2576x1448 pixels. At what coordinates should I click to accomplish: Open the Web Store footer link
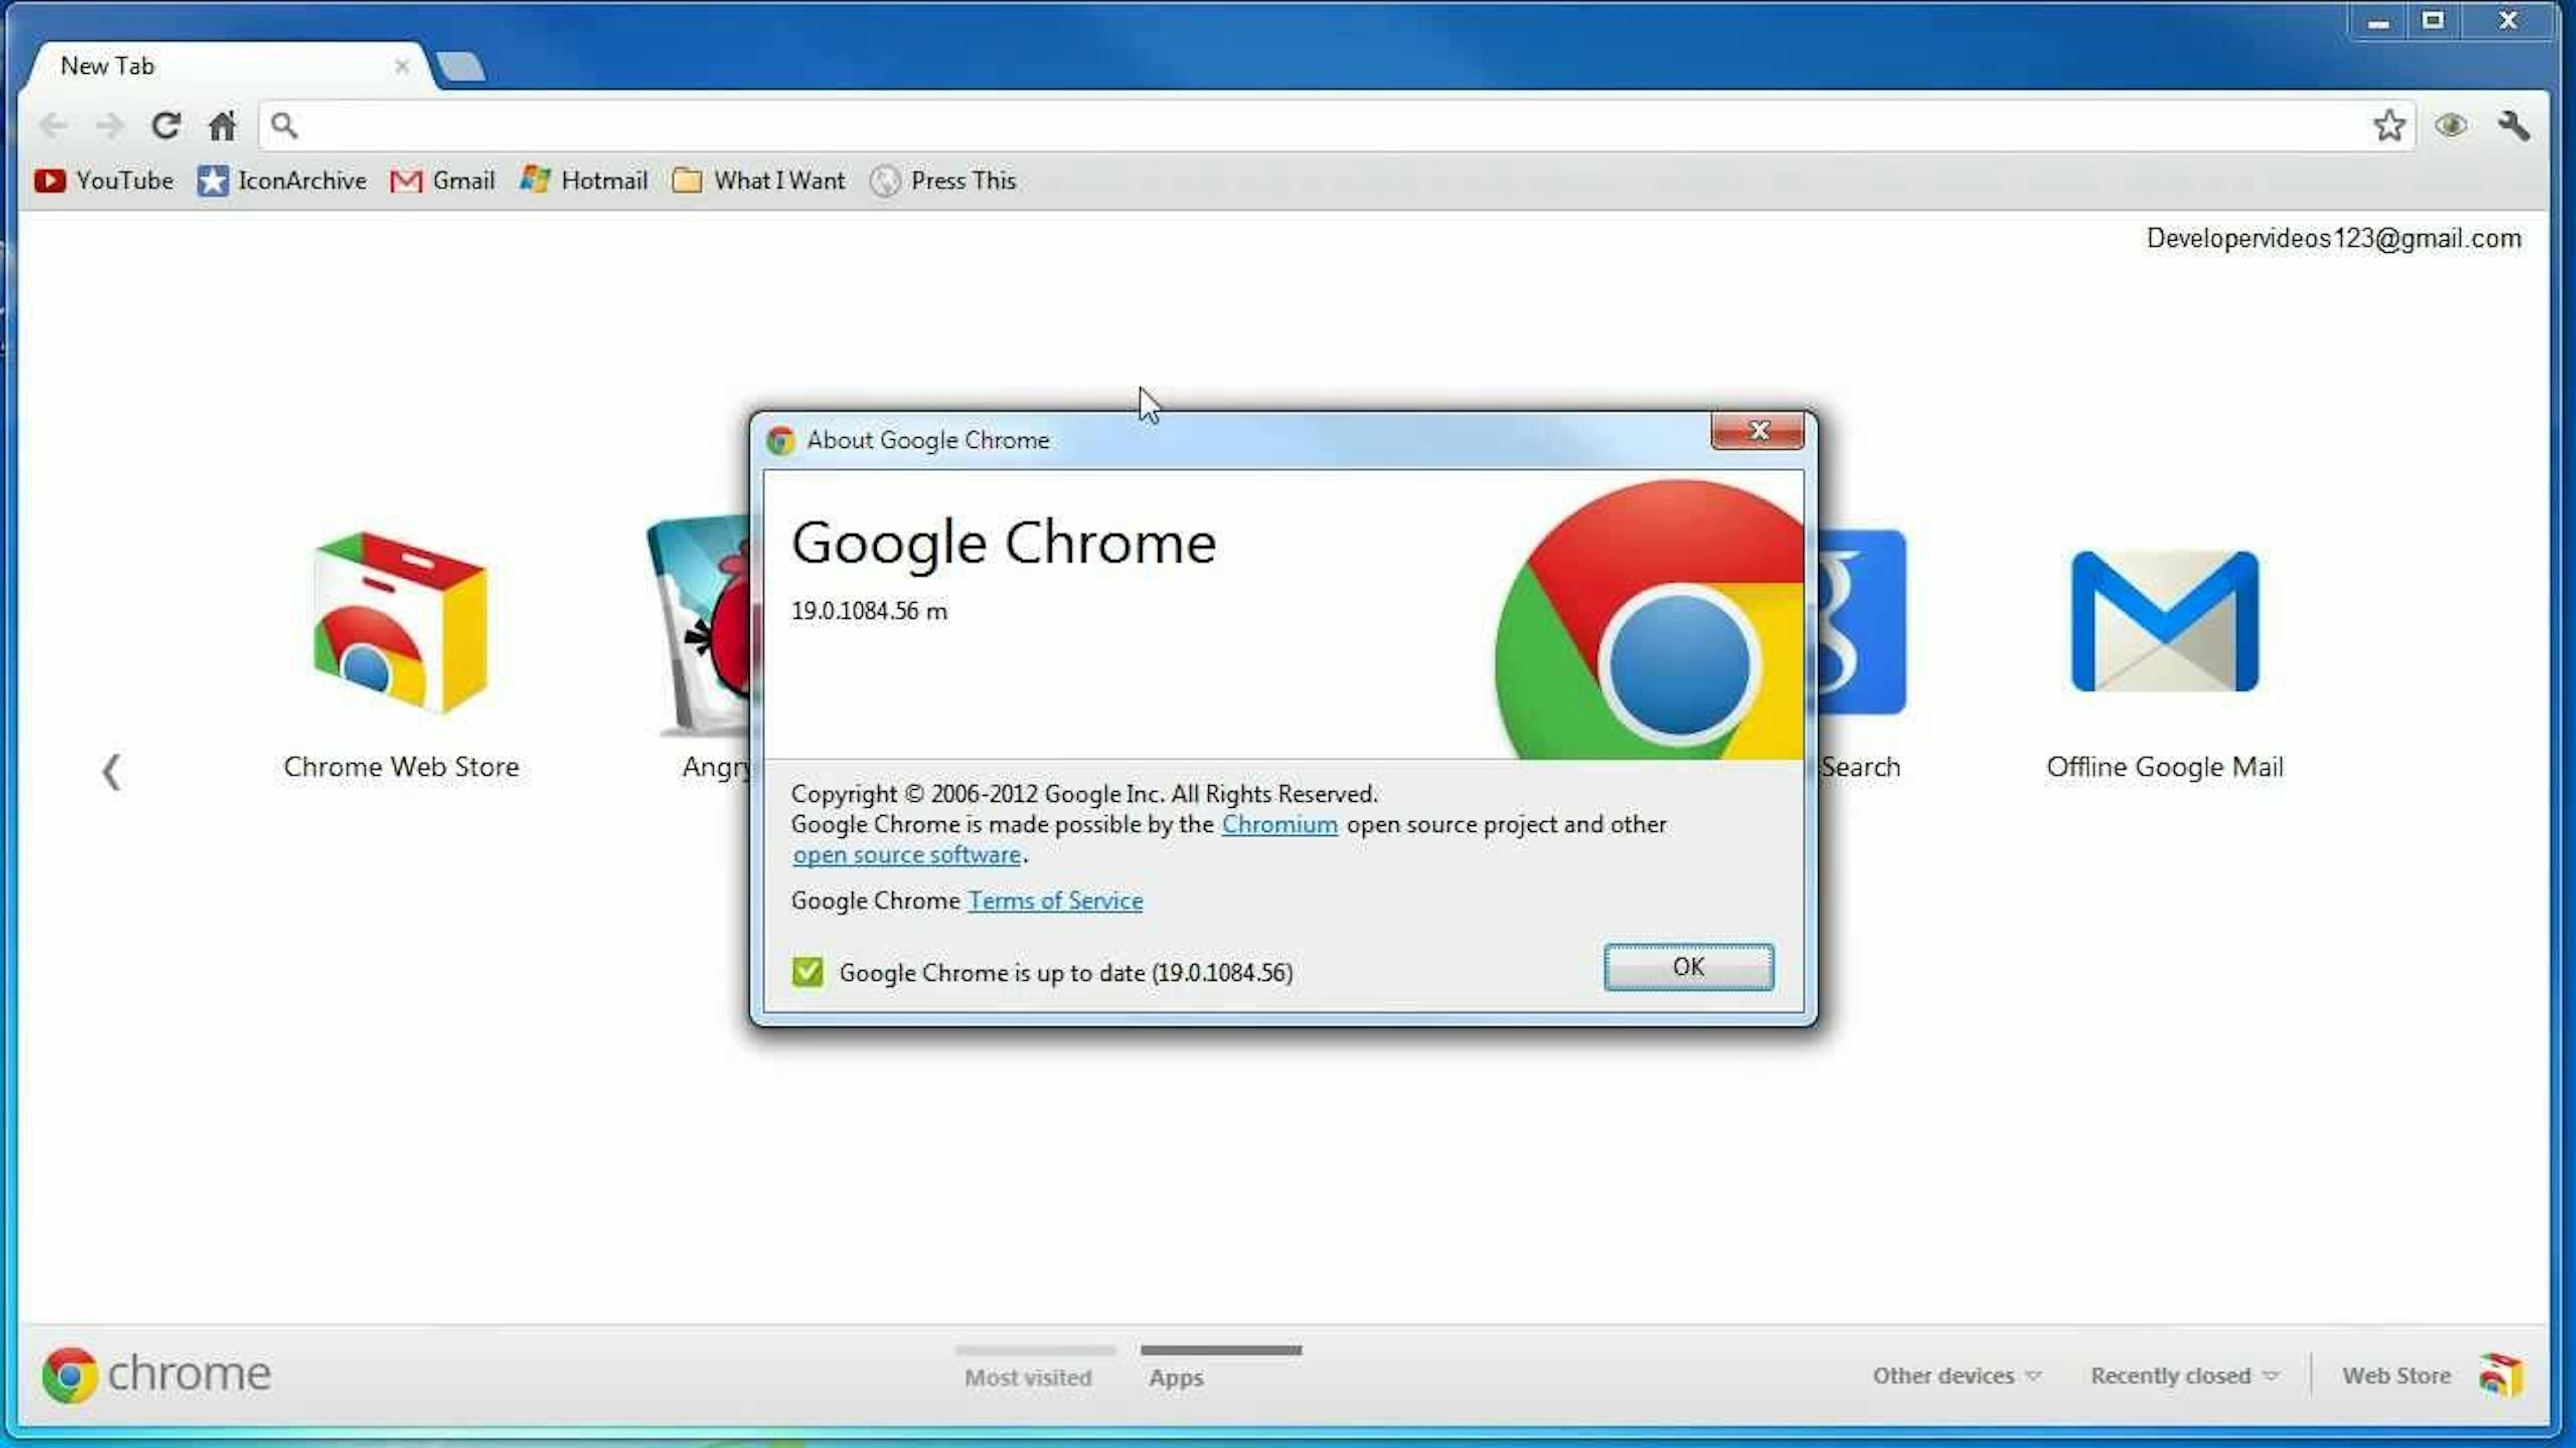coord(2396,1376)
